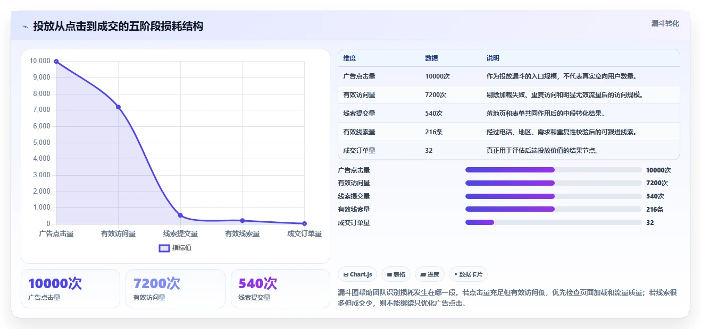Click the 广告点击量 x-axis label on the chart
Viewport: 701px width, 329px height.
coord(56,233)
